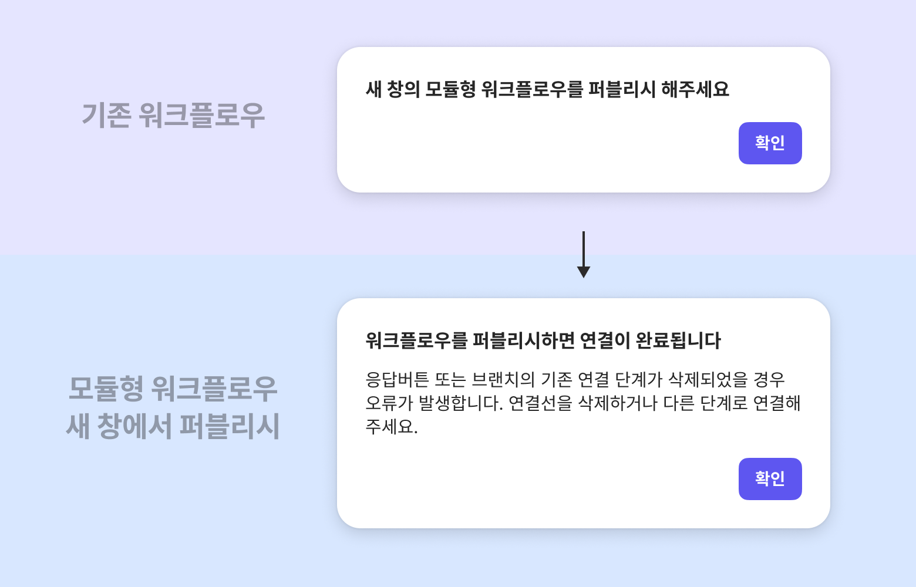Click the 모듈형 워크플로우 label line
916x587 pixels.
173,389
